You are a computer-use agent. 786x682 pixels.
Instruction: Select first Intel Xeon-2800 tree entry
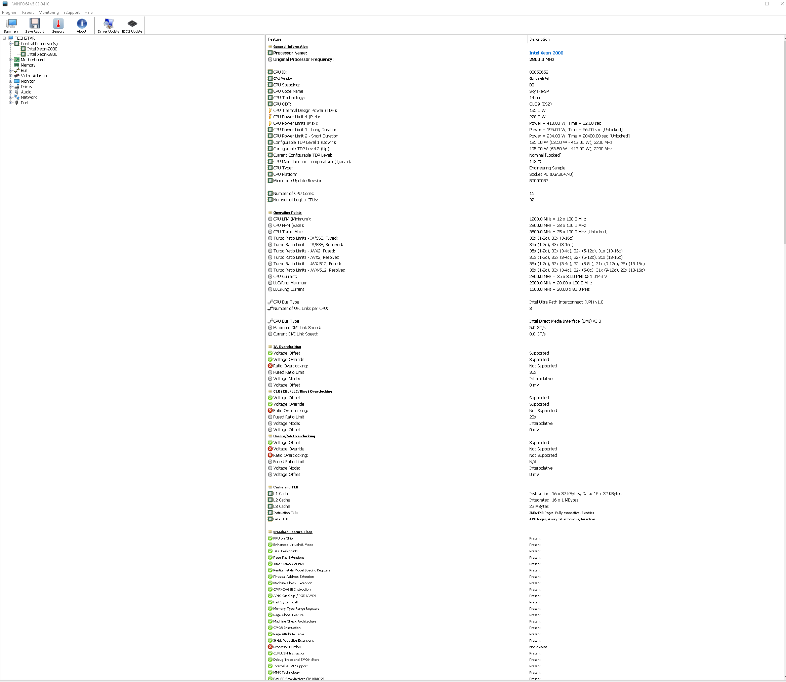point(42,49)
